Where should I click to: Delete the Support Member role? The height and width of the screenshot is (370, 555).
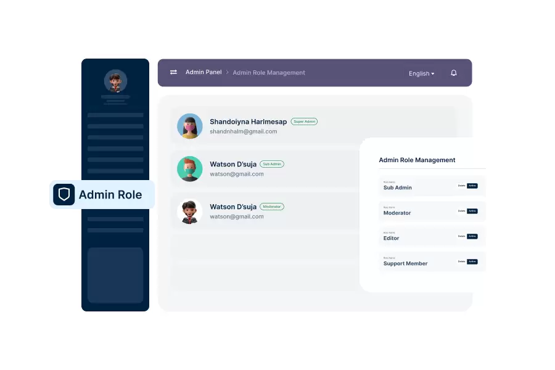tap(461, 261)
